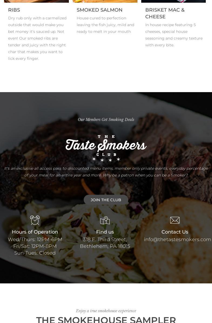This screenshot has height=323, width=212.
Task: Click the Hours of Operation title
Action: 35,232
